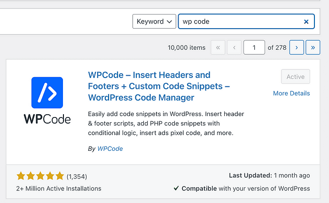Clear the search text with the X icon
329x203 pixels.
coord(306,22)
